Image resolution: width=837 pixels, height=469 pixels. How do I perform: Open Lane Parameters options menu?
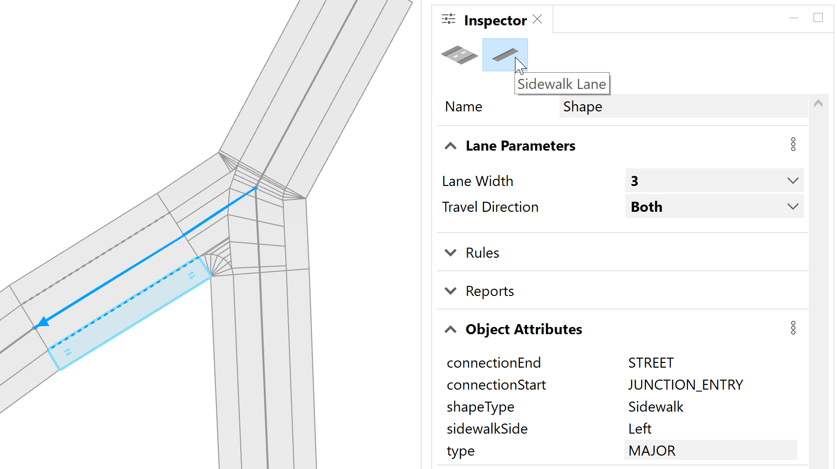click(x=793, y=144)
